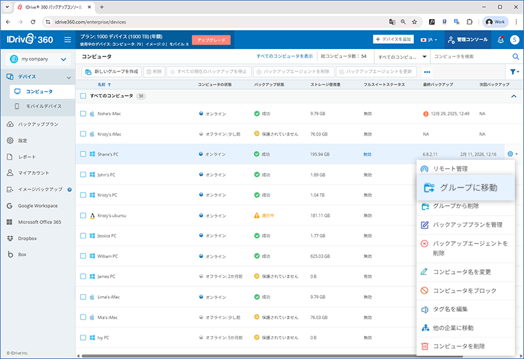Click the hamburger menu icon beside IDrive 360 logo

click(67, 39)
